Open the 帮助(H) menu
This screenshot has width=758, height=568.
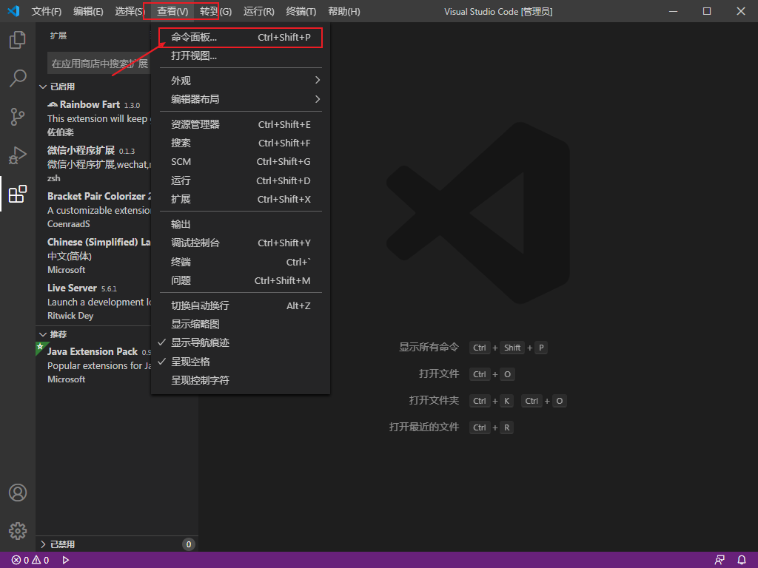(343, 11)
